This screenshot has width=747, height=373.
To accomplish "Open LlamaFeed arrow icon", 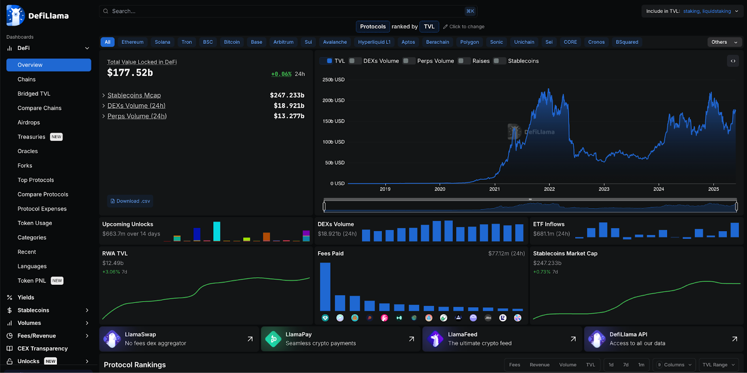I will (573, 339).
